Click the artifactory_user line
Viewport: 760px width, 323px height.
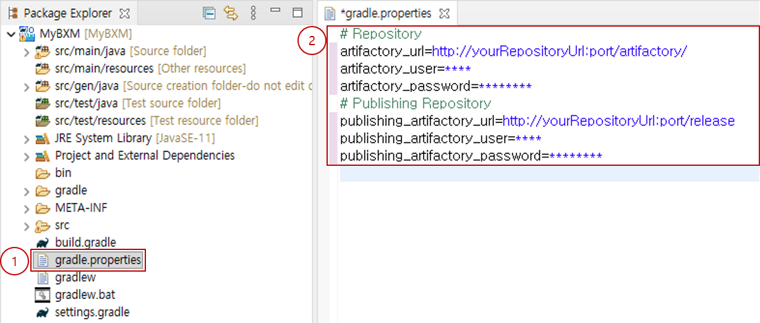pyautogui.click(x=406, y=69)
